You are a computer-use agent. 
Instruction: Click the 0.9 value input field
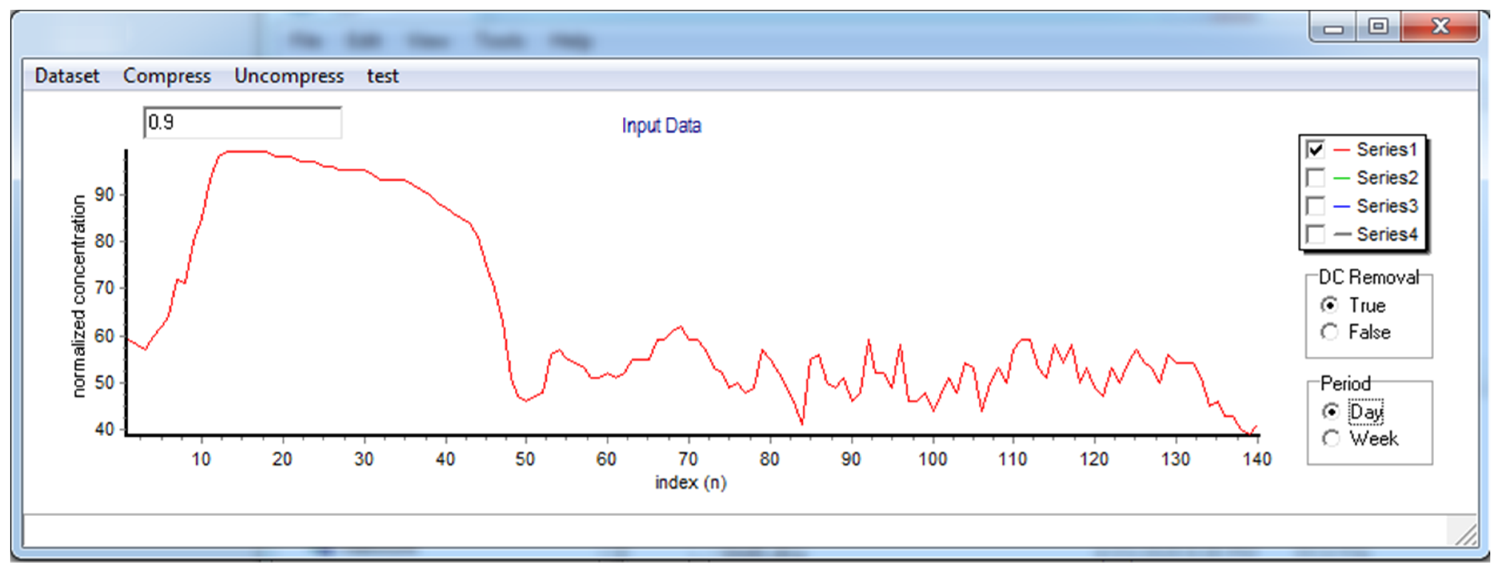[x=242, y=122]
